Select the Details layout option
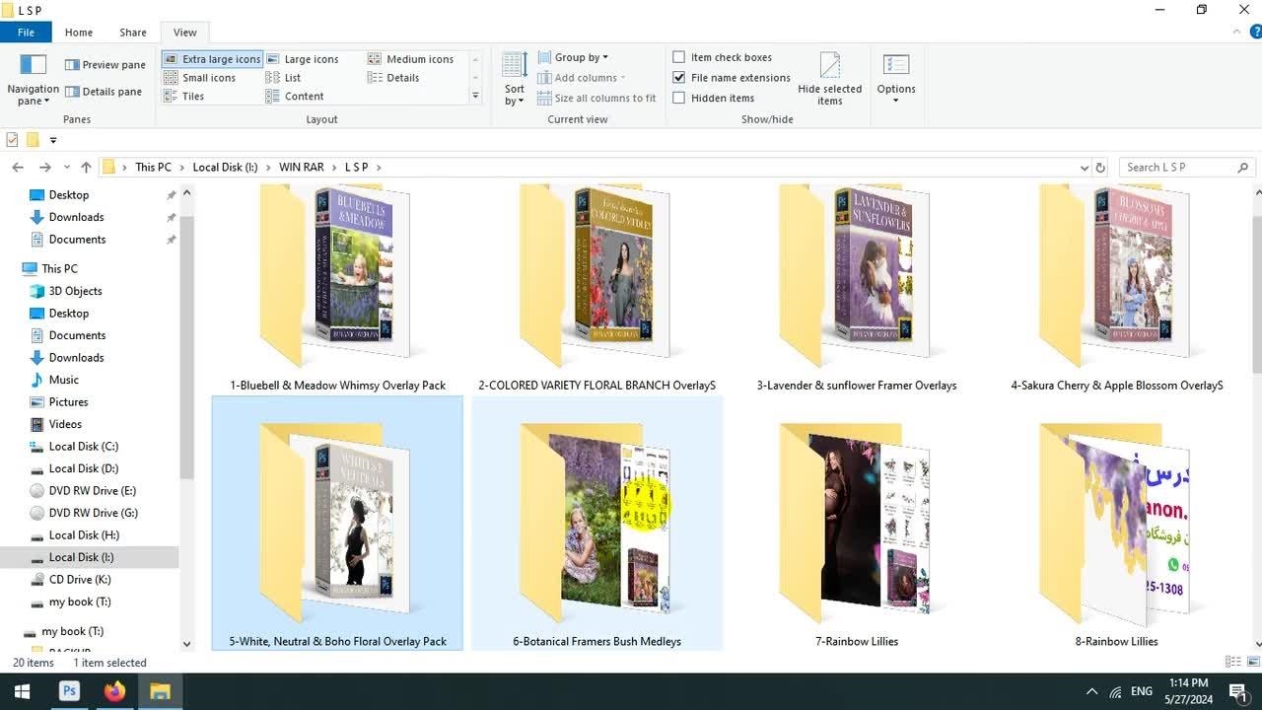Viewport: 1262px width, 710px height. 402,78
